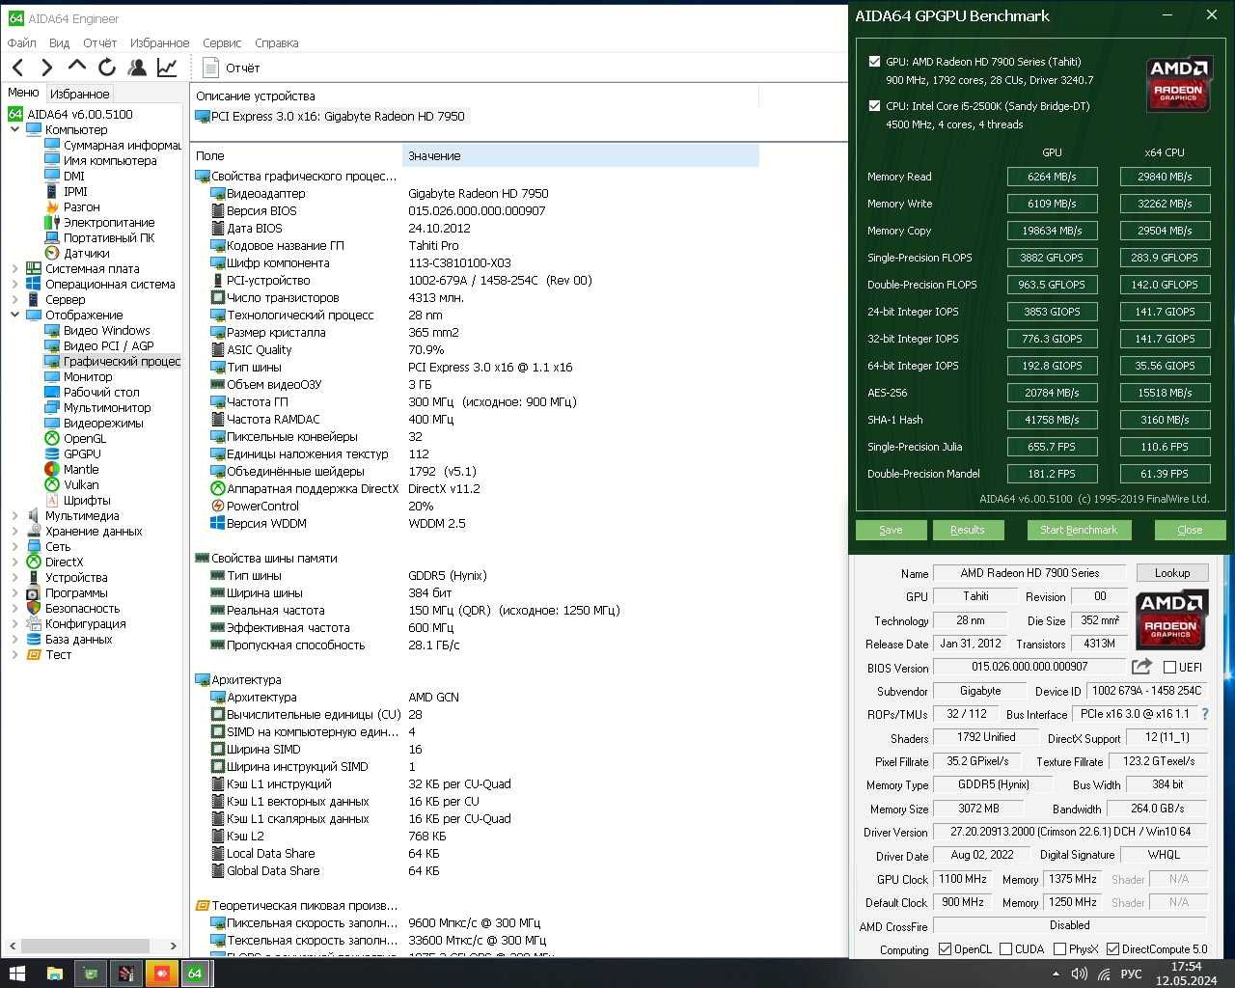This screenshot has width=1235, height=988.
Task: Toggle the UEFI checkbox
Action: [1169, 667]
